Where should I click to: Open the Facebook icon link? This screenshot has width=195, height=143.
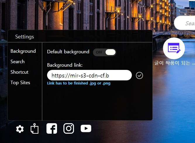[x=52, y=128]
